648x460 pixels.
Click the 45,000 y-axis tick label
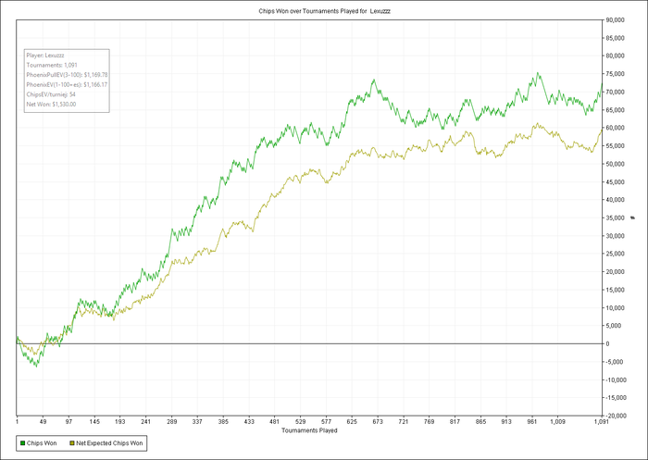click(615, 181)
